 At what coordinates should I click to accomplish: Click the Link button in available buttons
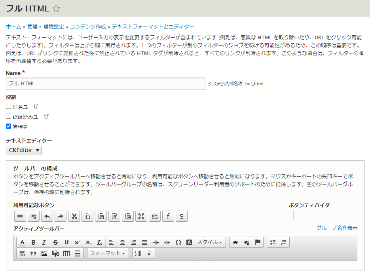[20, 216]
